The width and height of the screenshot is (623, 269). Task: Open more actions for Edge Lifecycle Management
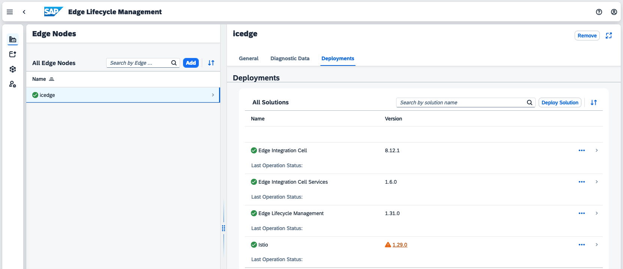582,213
